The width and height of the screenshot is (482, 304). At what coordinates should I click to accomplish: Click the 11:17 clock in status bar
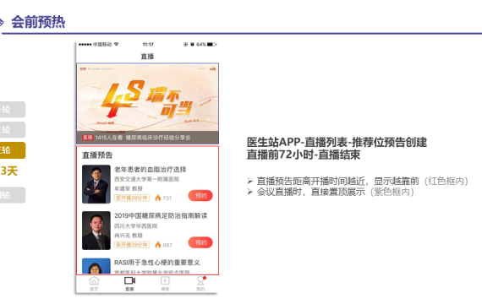(x=148, y=45)
